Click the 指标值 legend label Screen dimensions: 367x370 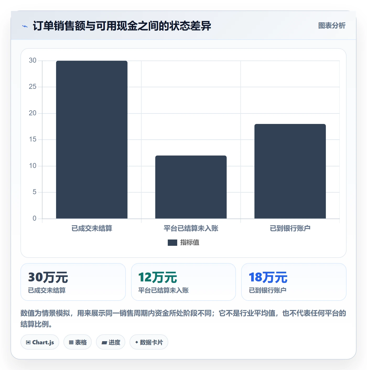tap(190, 243)
